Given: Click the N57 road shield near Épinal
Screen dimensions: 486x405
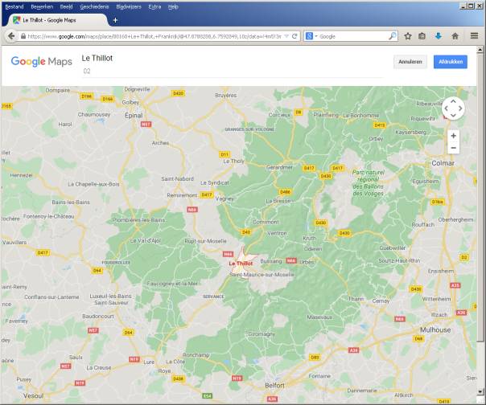Looking at the screenshot, I should (x=146, y=125).
